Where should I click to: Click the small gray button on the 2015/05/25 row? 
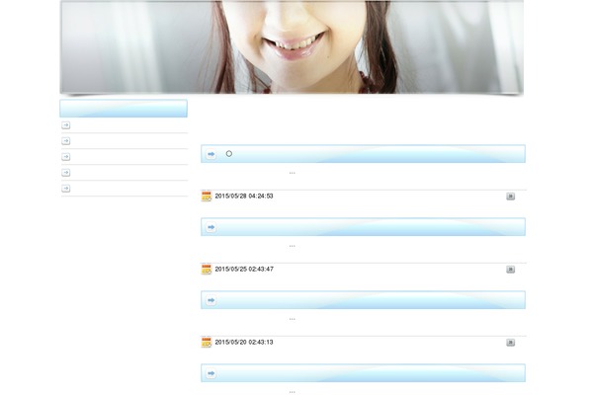tap(511, 270)
